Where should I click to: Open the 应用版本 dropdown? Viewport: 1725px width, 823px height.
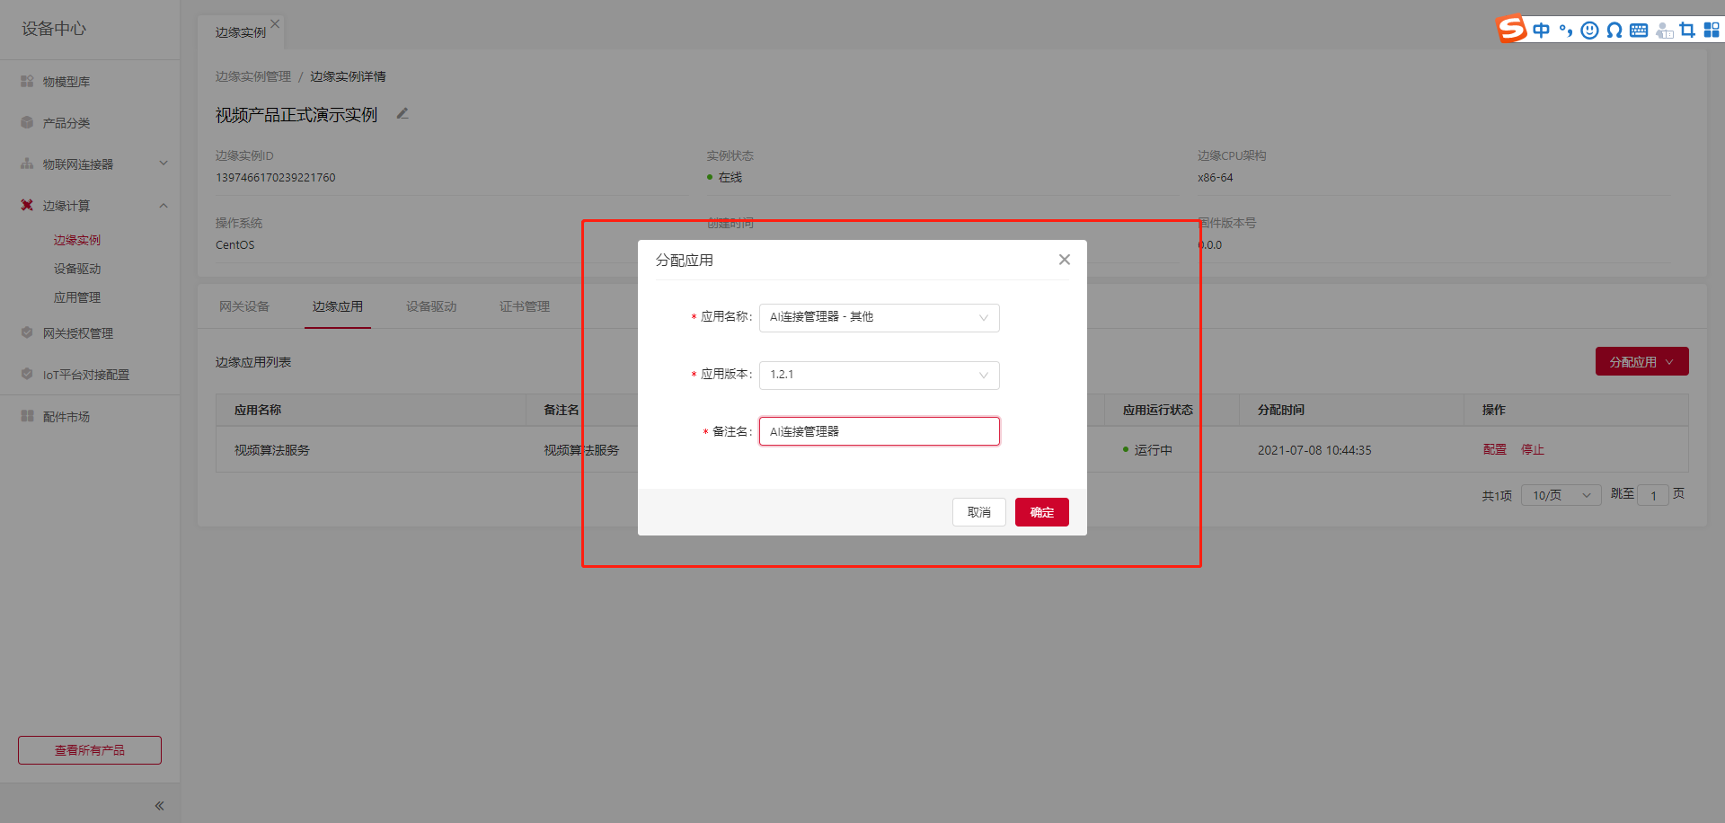[x=879, y=375]
